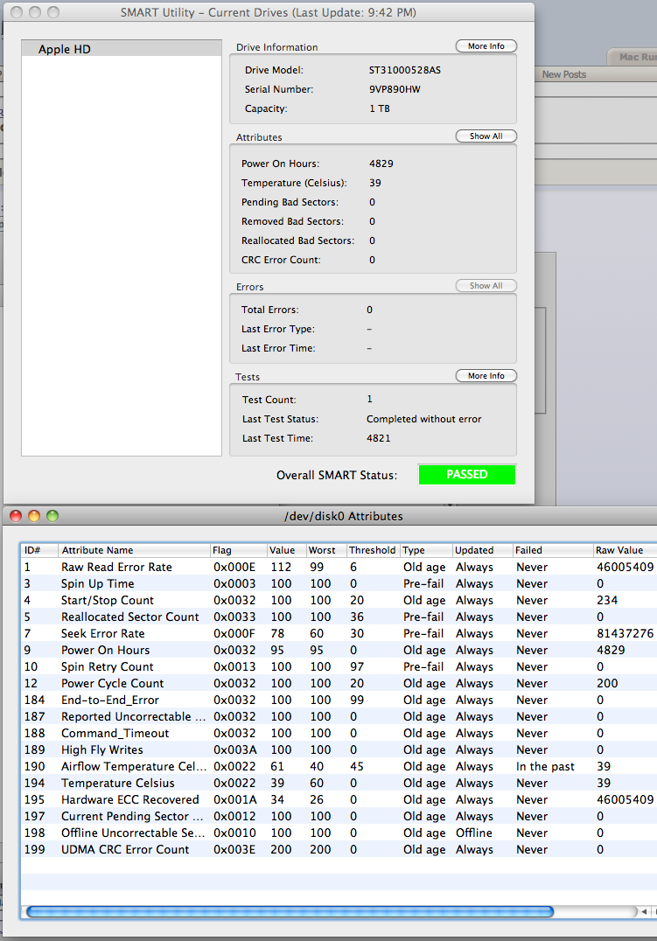Click drive model ST31000528AS

coord(405,70)
